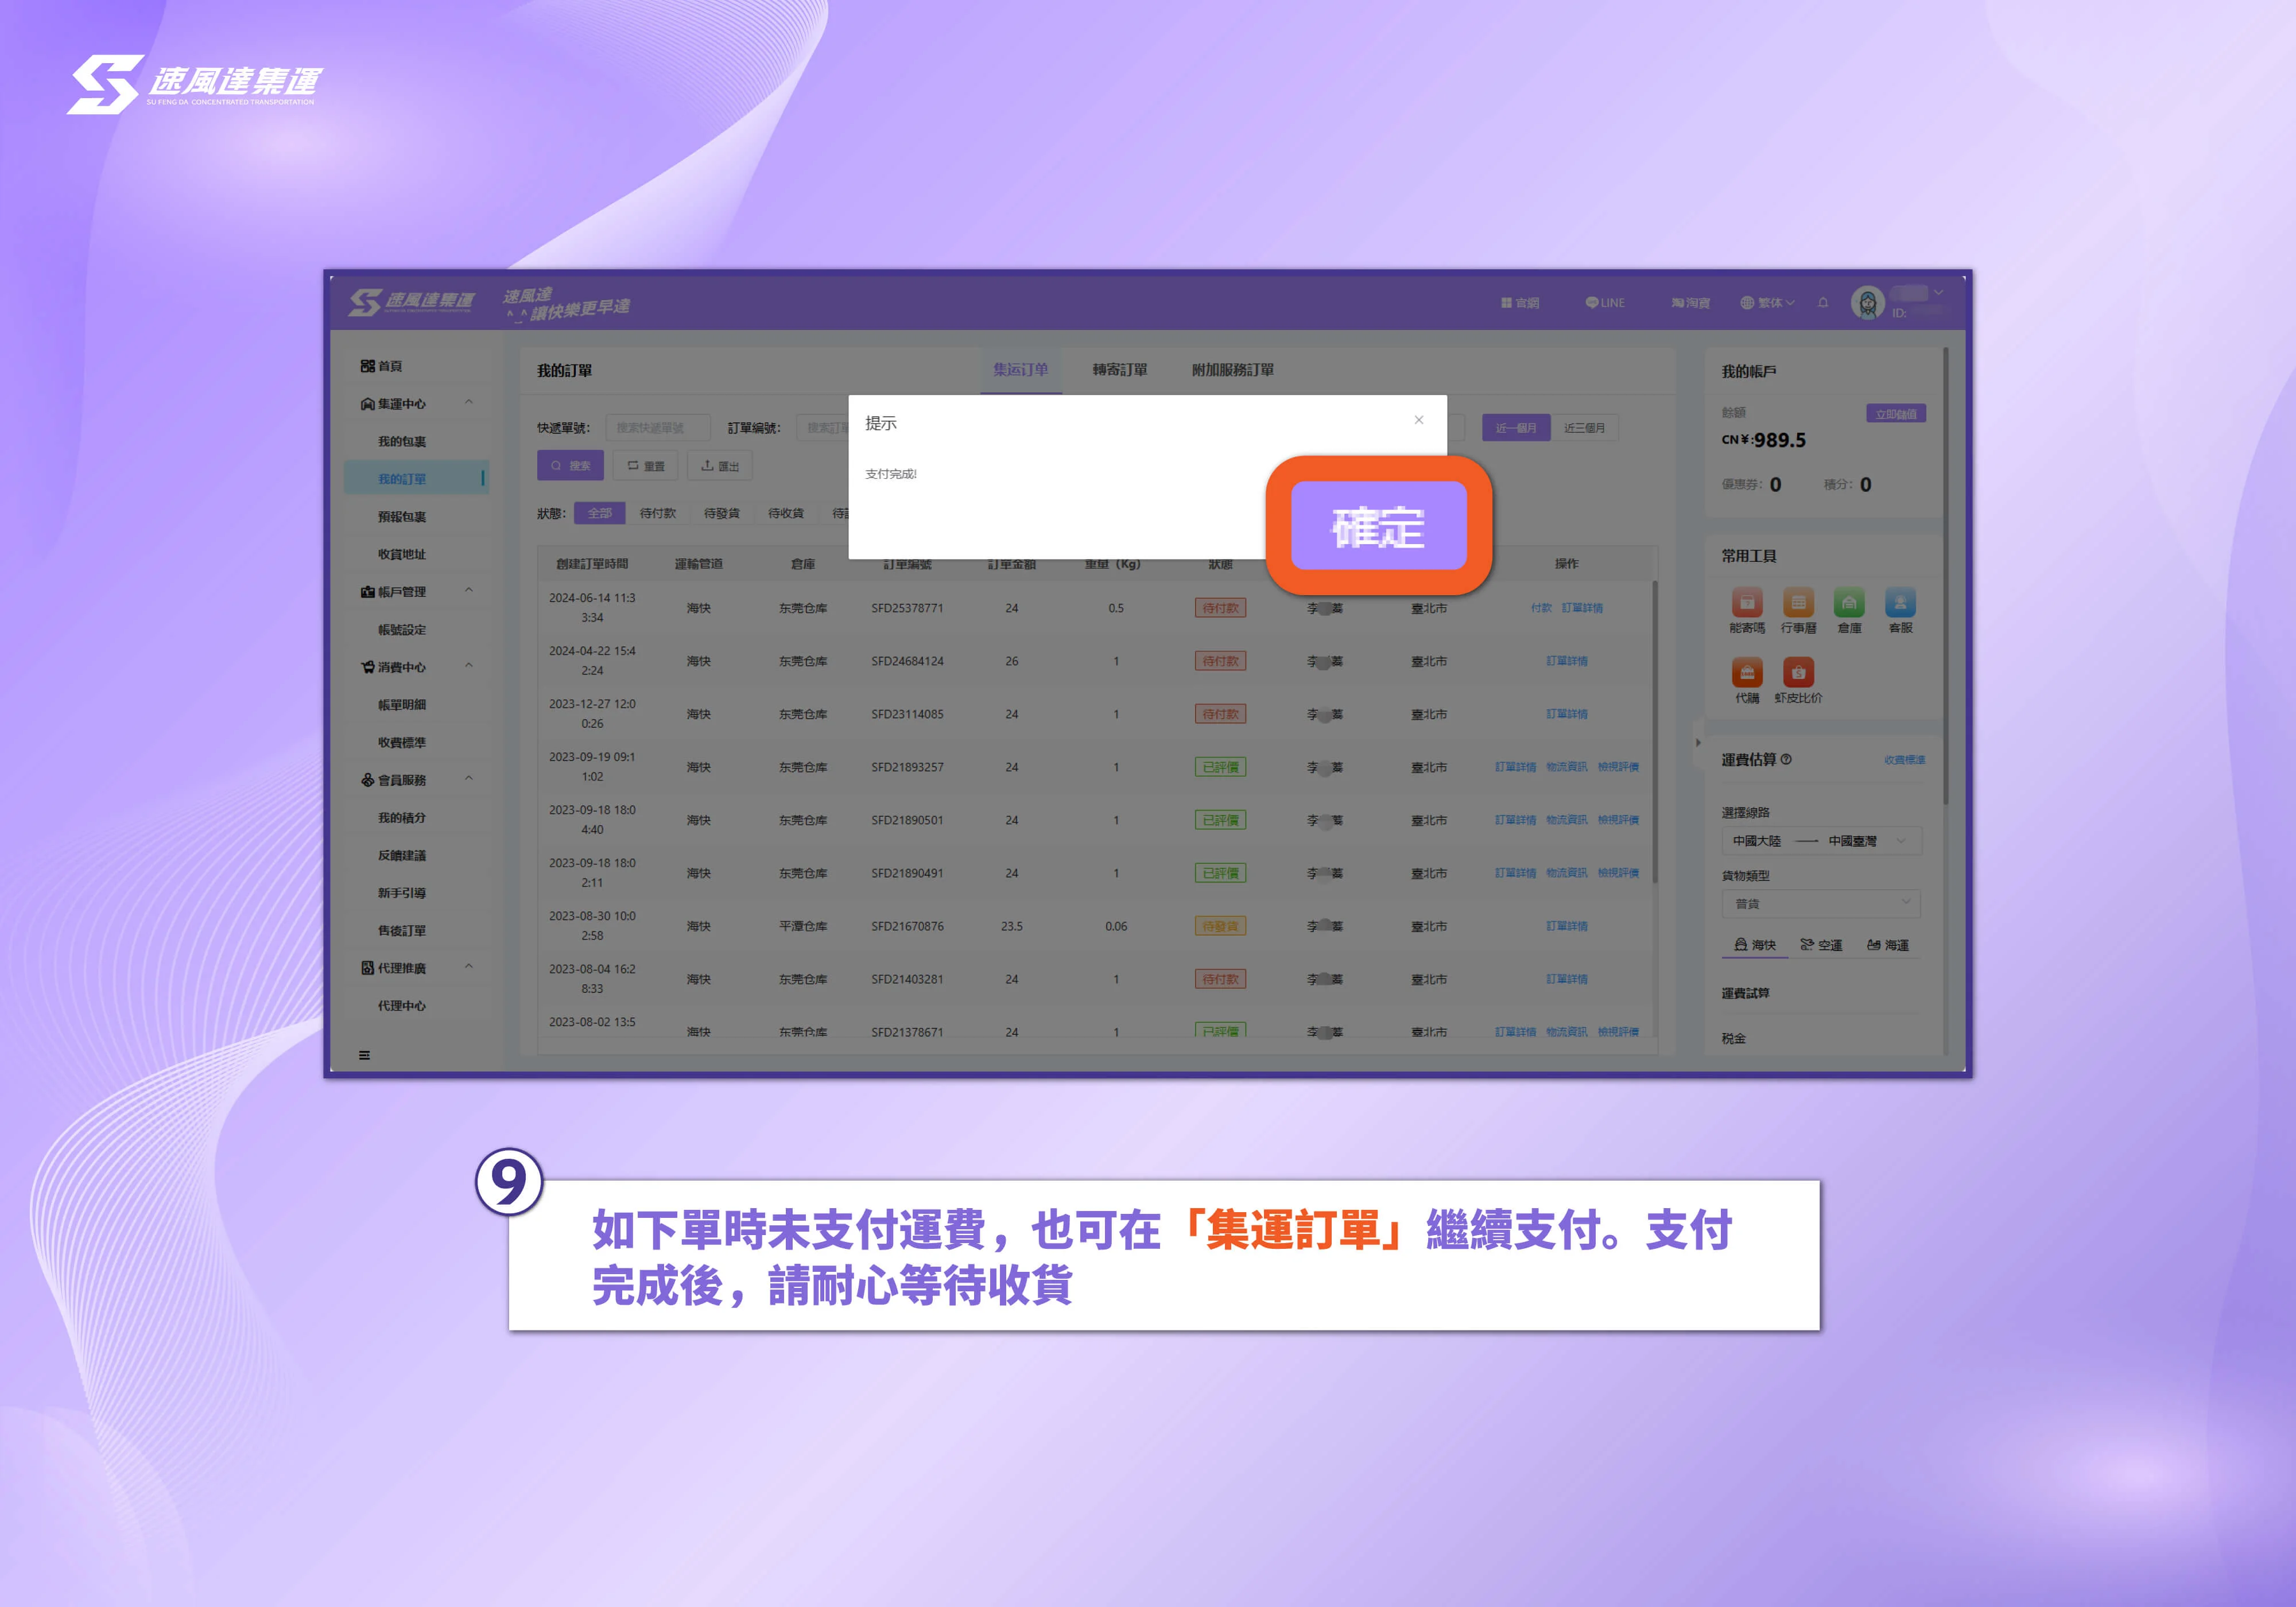
Task: Open the 收費標準 link in 運費估算
Action: click(x=1905, y=760)
